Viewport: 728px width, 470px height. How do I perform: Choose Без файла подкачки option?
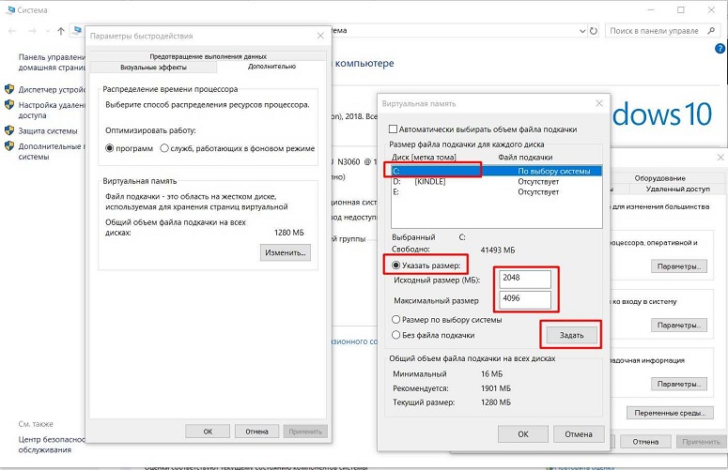[396, 335]
